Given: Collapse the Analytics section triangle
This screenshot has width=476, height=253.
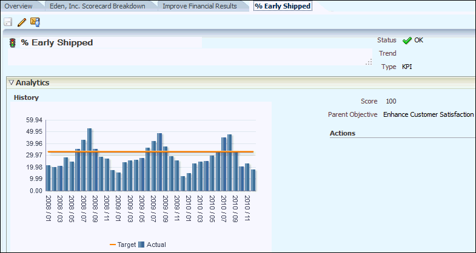Looking at the screenshot, I should click(x=12, y=82).
